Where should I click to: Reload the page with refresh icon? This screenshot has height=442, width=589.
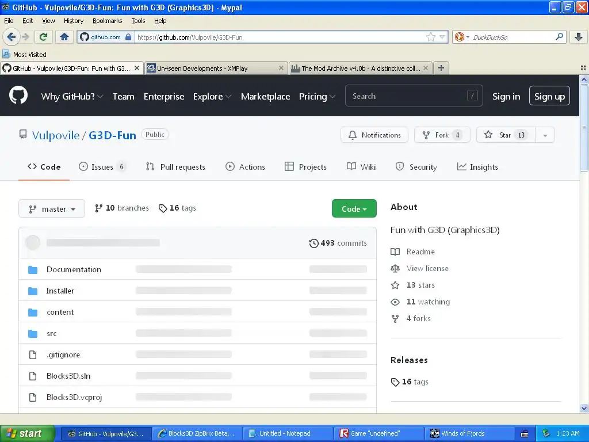(x=44, y=37)
